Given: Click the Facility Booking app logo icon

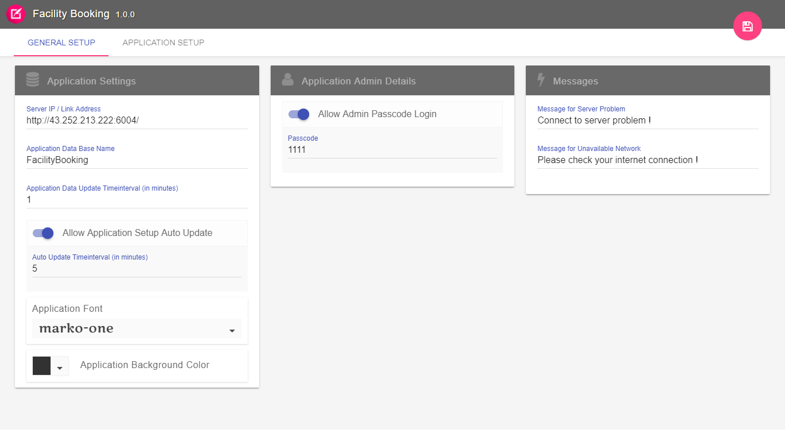Looking at the screenshot, I should [16, 14].
